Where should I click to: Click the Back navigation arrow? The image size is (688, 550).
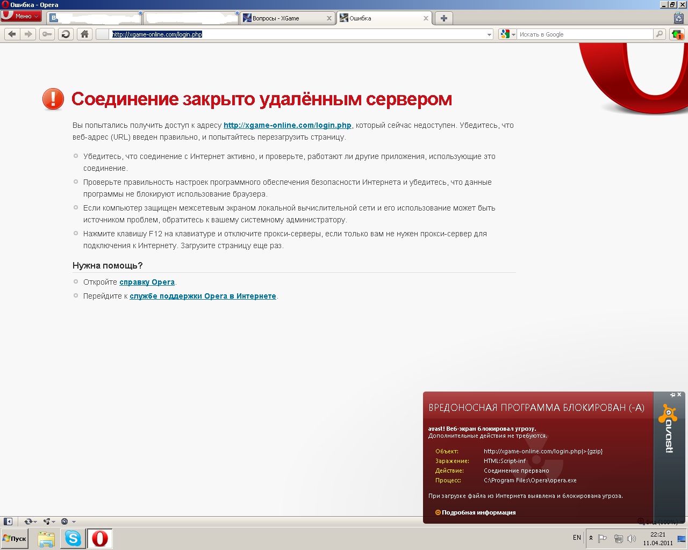[12, 34]
